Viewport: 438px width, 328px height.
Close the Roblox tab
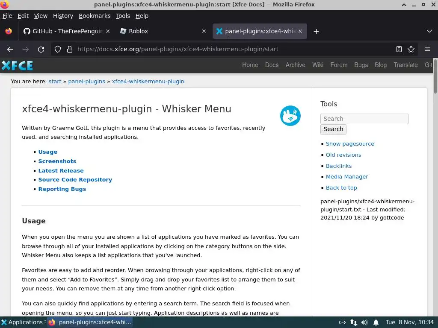[204, 31]
